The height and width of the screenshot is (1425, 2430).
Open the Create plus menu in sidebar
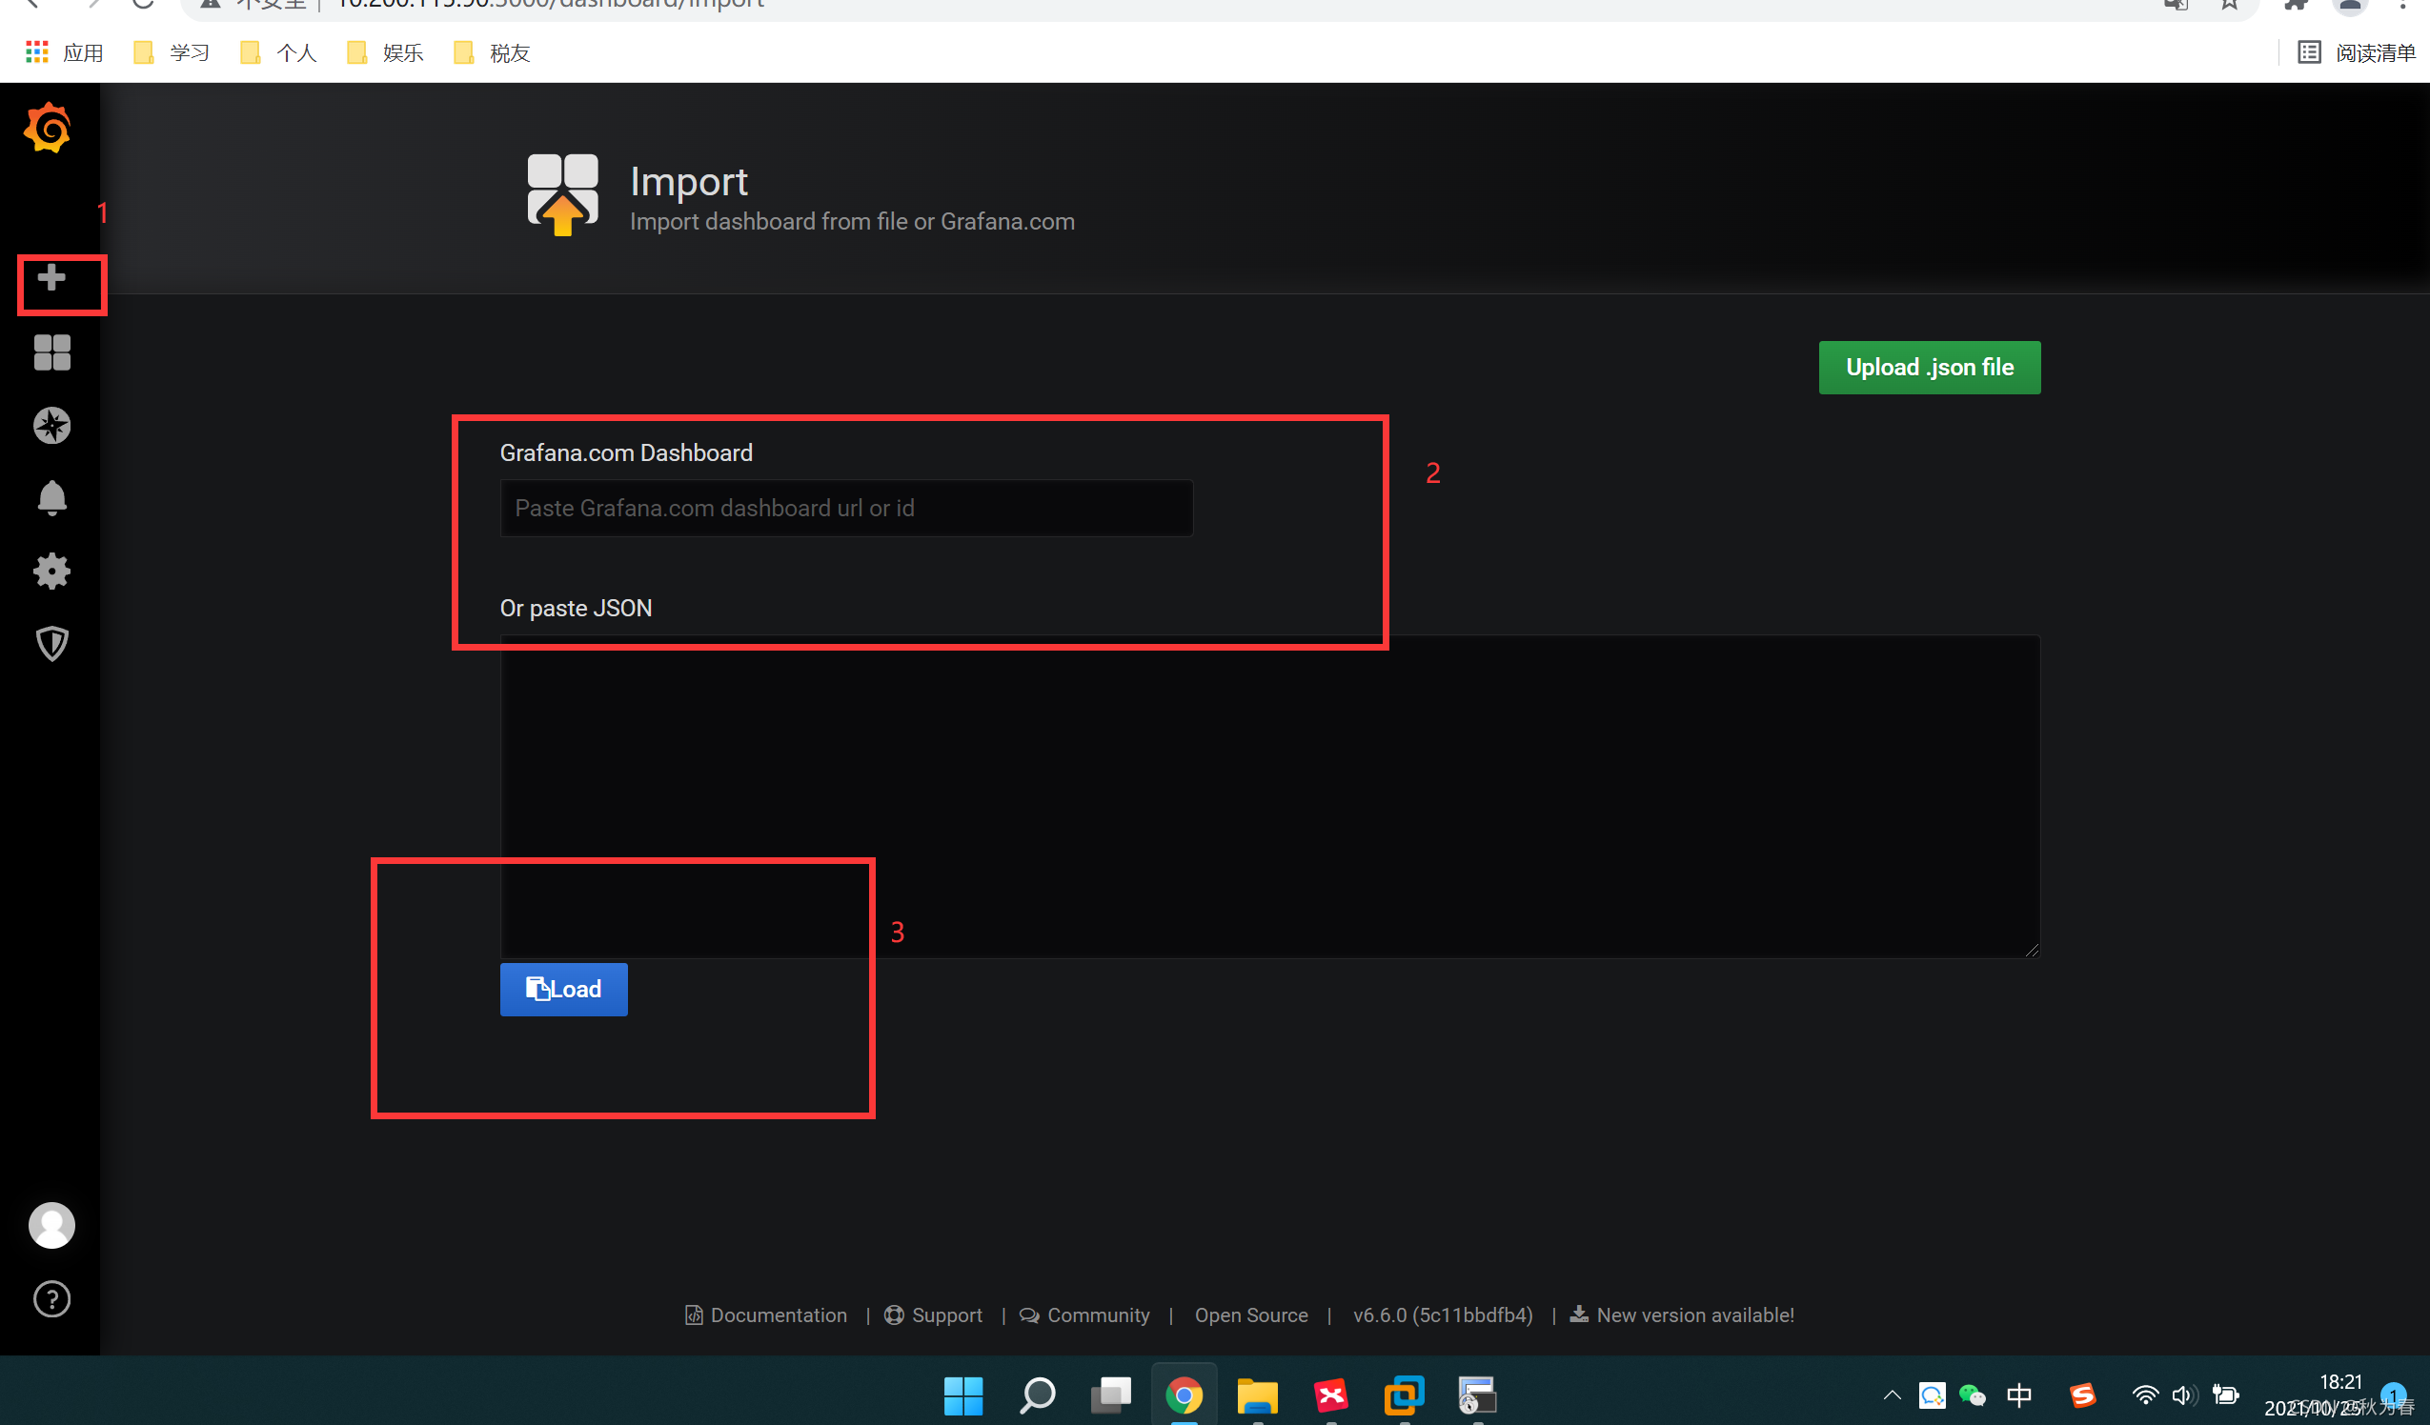(x=52, y=279)
